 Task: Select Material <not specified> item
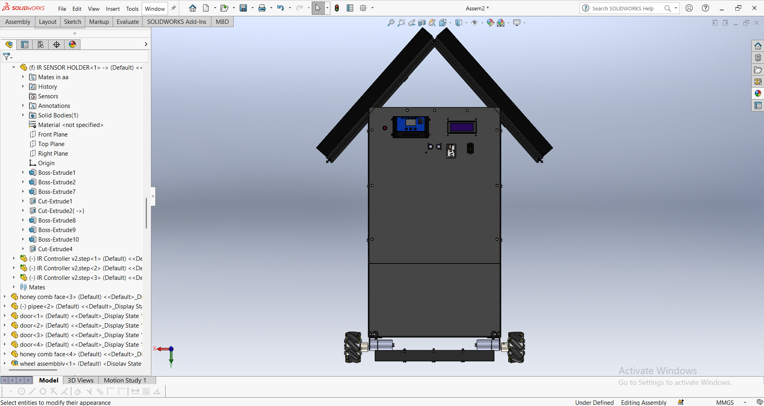70,125
